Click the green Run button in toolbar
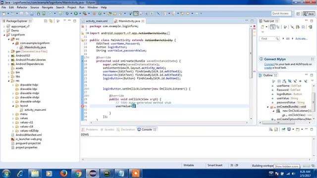This screenshot has width=317, height=178. pos(76,13)
